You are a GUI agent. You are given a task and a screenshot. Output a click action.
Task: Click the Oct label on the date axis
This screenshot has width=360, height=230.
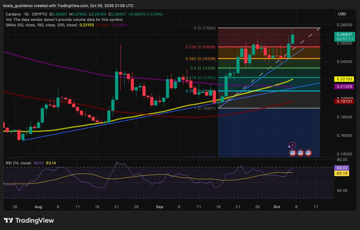tap(277, 207)
